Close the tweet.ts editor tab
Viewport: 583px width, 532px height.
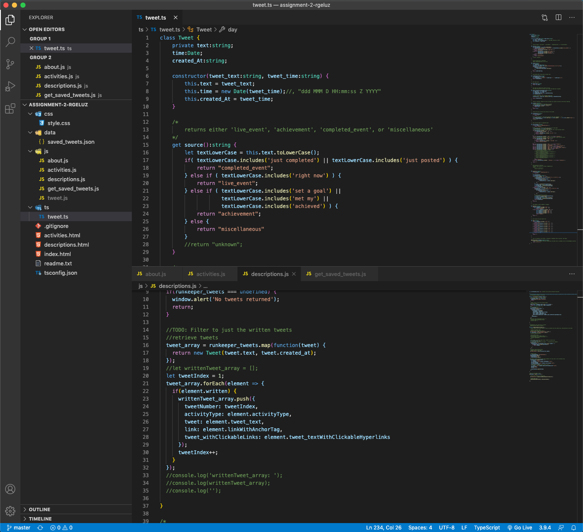click(176, 17)
